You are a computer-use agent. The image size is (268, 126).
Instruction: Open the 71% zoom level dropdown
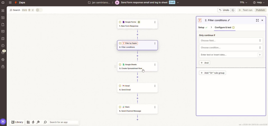click(243, 3)
